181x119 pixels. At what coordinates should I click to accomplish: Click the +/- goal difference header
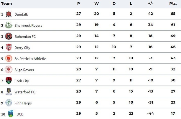click(151, 4)
